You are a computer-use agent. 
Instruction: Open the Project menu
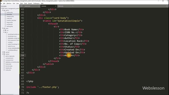point(30,3)
